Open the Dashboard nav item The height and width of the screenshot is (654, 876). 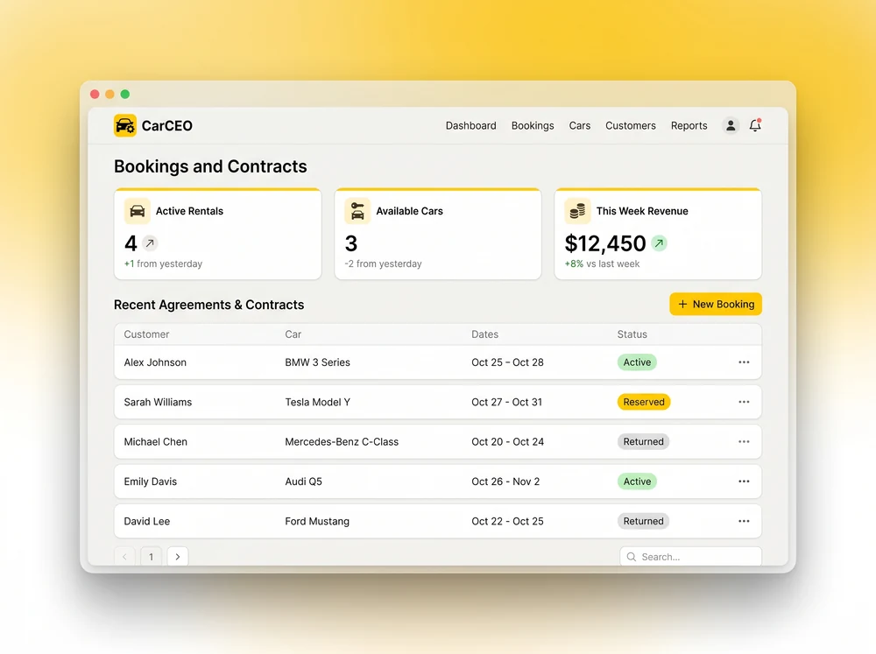[471, 126]
